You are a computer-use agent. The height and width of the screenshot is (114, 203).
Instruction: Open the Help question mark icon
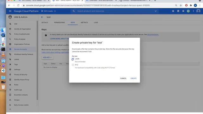click(183, 11)
